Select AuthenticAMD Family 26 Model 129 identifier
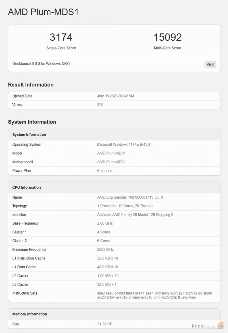The image size is (228, 333). 135,215
